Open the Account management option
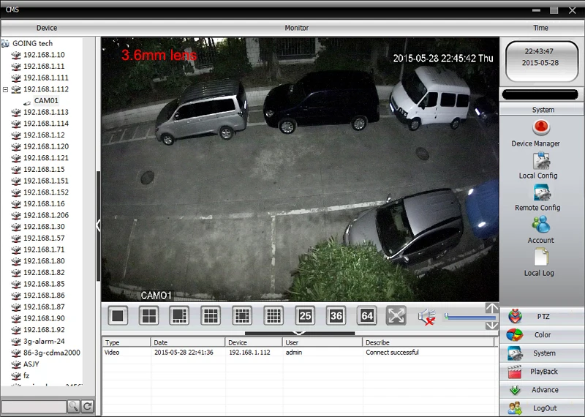Screen dimensions: 585x417 click(x=541, y=225)
